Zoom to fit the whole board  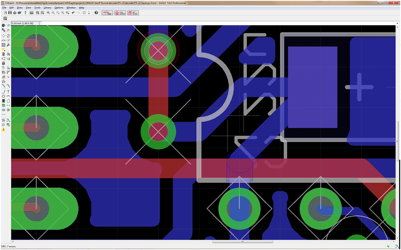coord(48,13)
